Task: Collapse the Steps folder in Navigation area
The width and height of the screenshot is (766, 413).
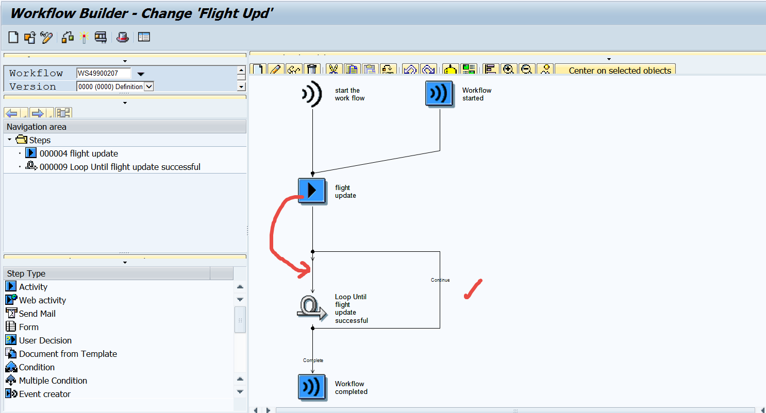Action: [x=9, y=140]
